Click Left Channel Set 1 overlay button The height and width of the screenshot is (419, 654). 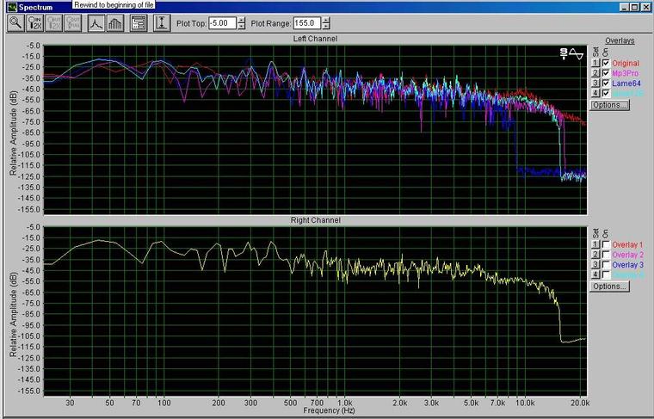pos(594,64)
